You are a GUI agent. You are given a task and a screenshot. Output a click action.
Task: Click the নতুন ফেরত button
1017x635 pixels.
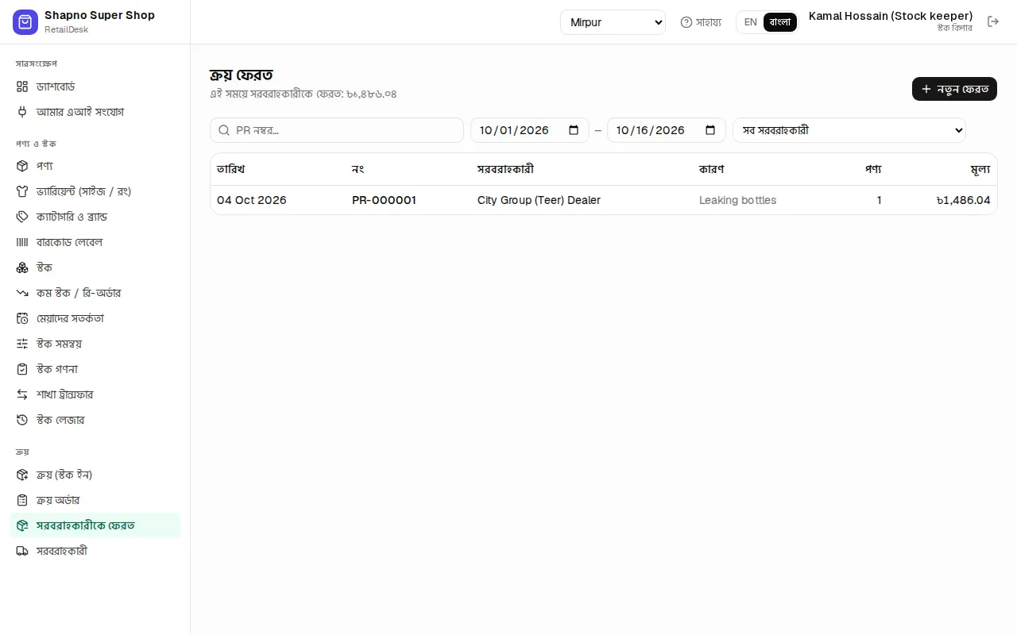[x=954, y=89]
